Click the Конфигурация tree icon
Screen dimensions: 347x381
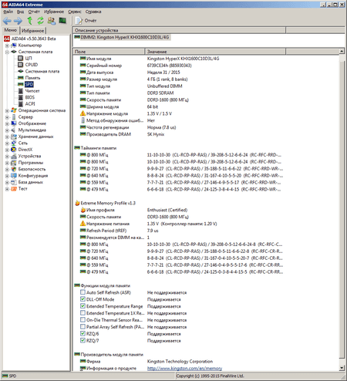[x=14, y=176]
